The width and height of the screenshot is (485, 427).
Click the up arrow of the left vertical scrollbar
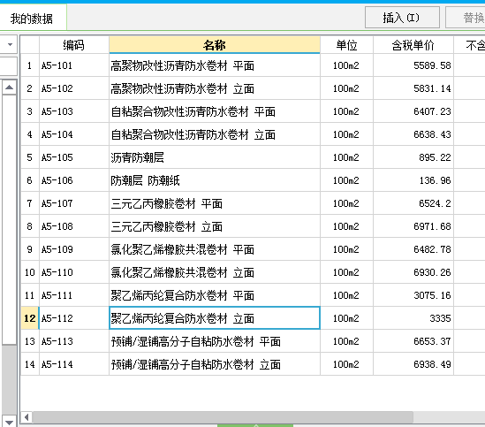point(10,88)
